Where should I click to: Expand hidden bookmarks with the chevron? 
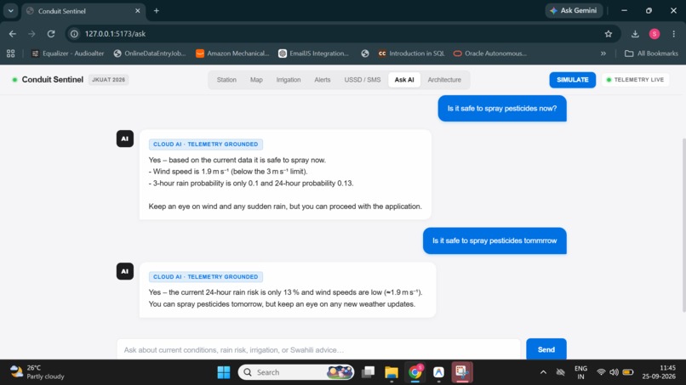pos(603,54)
